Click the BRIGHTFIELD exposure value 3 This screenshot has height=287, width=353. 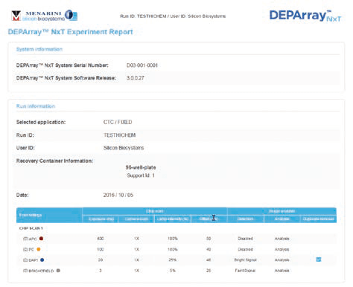(x=101, y=271)
